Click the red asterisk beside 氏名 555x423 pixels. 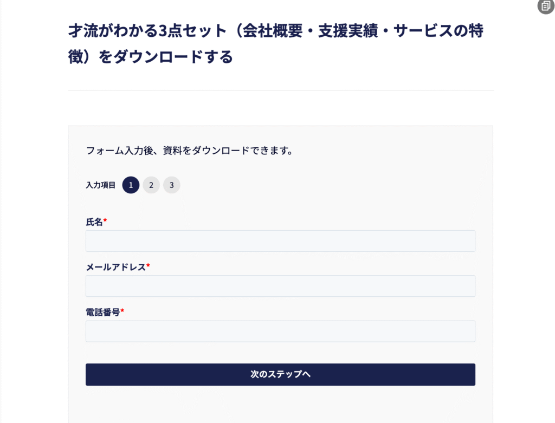[105, 221]
